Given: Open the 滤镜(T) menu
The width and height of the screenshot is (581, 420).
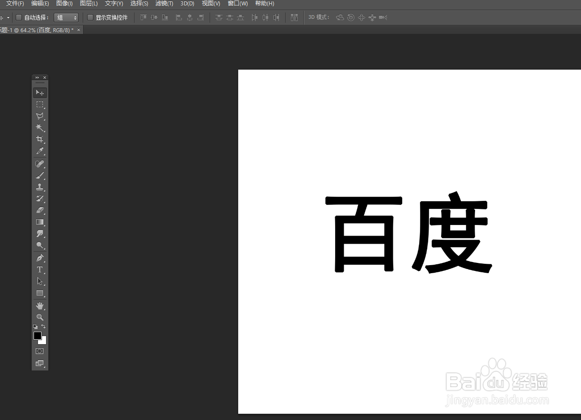Looking at the screenshot, I should (x=164, y=3).
